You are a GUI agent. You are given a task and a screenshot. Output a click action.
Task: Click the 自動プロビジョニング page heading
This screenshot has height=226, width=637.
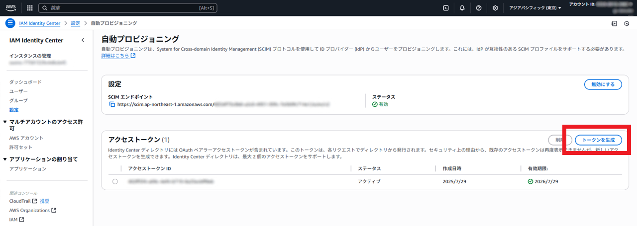(x=140, y=39)
